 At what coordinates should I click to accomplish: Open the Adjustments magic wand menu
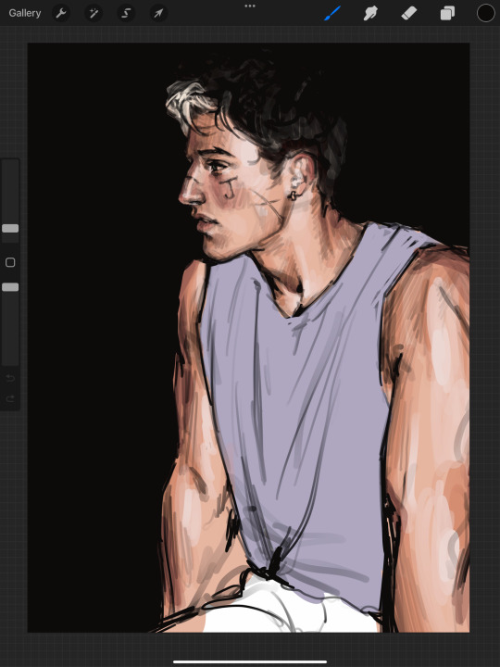94,13
